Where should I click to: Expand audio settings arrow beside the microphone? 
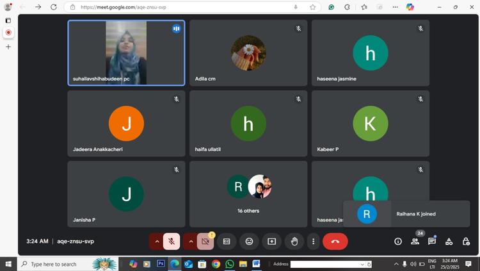pos(156,242)
